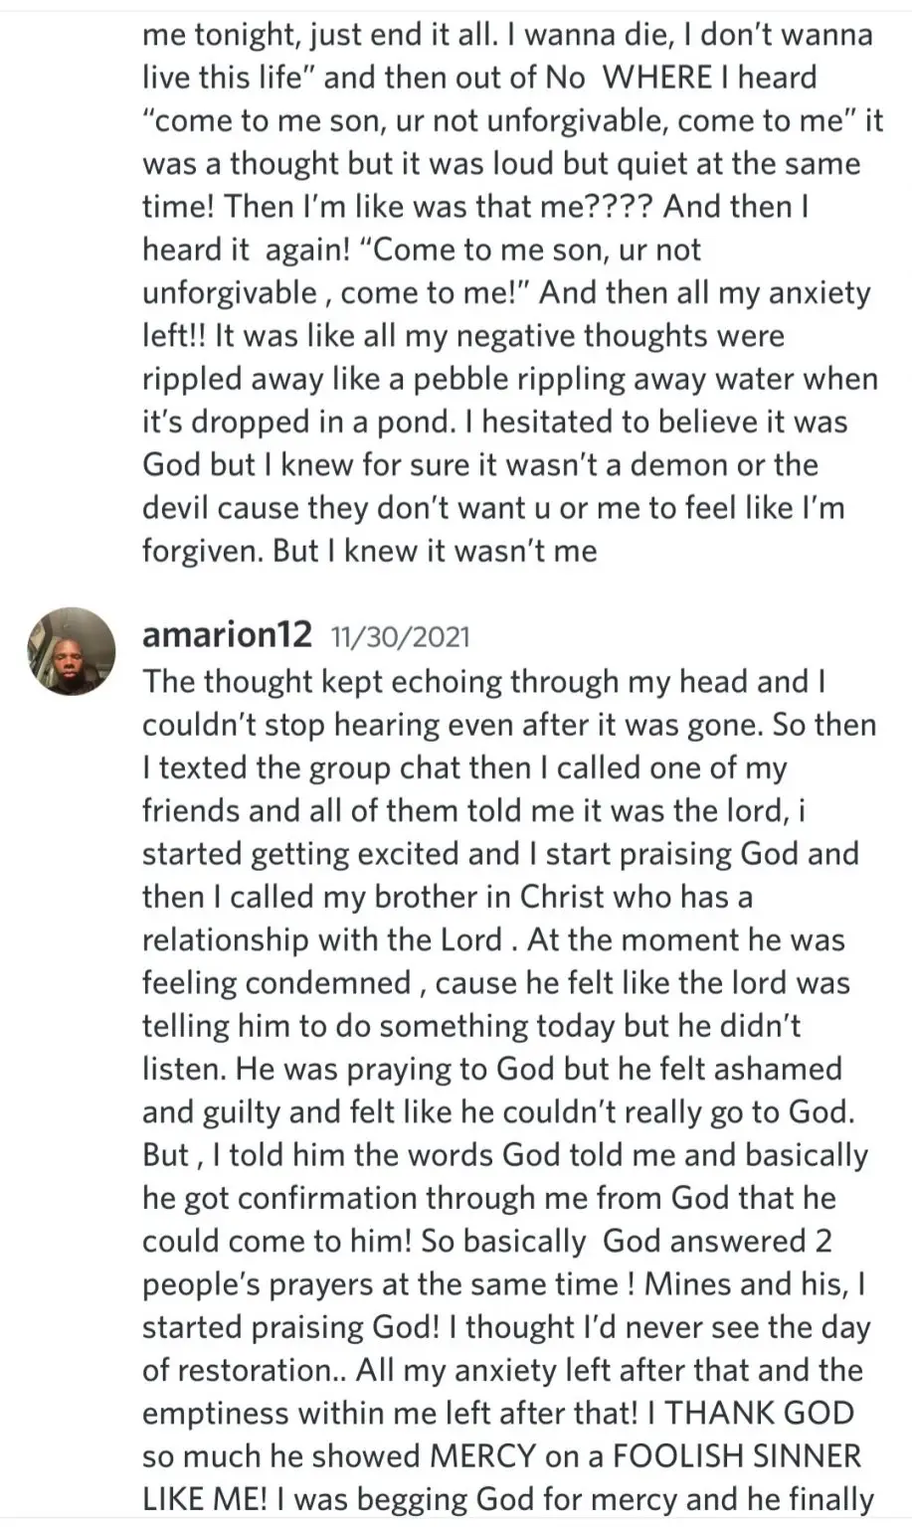Viewport: 912px width, 1527px height.
Task: Click the last line "But I knew it wasn't me"
Action: pos(369,550)
